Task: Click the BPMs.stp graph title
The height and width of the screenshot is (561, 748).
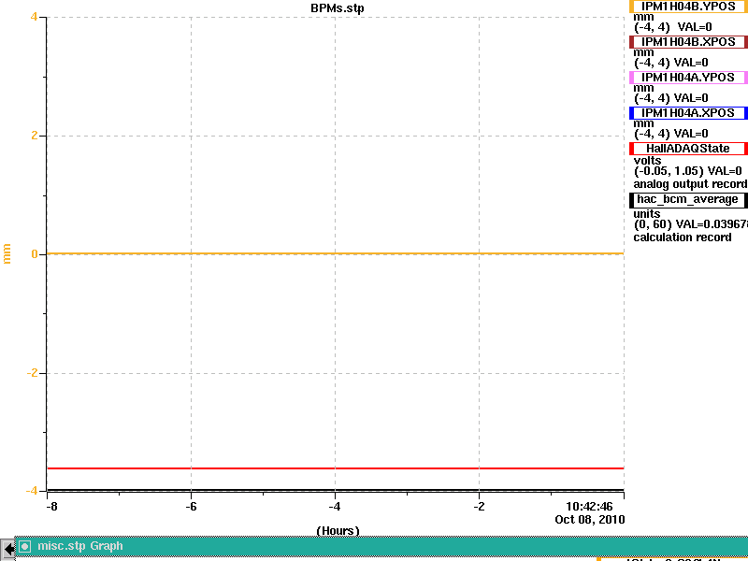Action: 338,8
